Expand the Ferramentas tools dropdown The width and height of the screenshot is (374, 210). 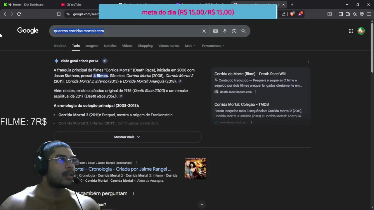(213, 46)
